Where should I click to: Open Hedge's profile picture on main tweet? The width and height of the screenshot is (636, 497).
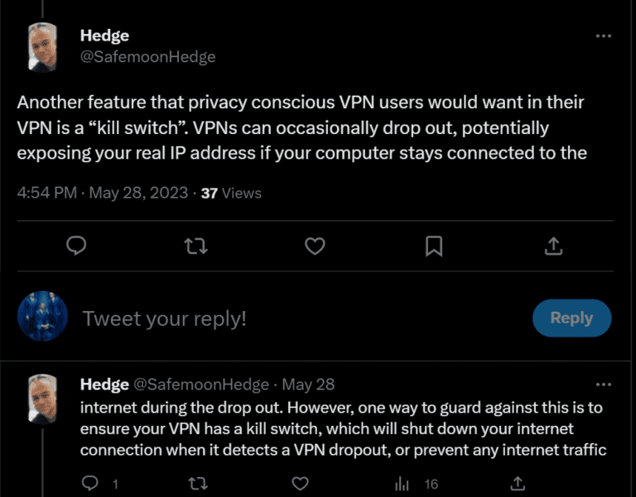(42, 47)
